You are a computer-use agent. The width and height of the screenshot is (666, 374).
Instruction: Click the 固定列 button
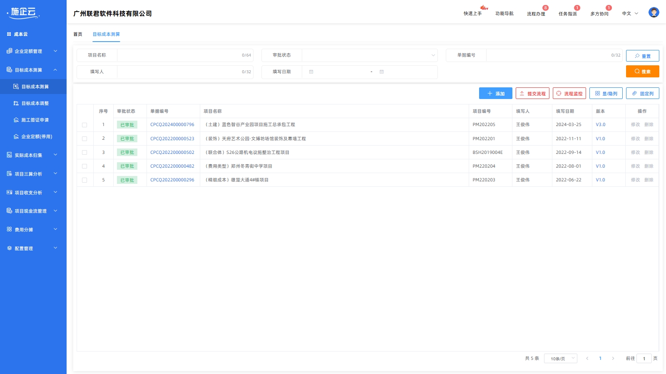click(642, 94)
